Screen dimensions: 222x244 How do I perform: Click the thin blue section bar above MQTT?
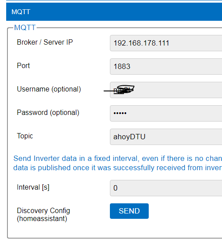[114, 0]
